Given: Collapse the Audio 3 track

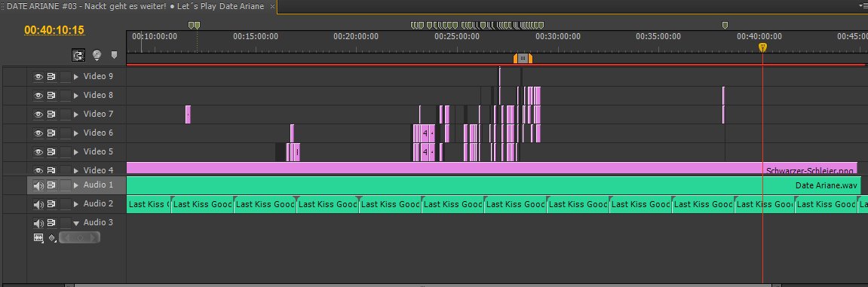Looking at the screenshot, I should [76, 223].
